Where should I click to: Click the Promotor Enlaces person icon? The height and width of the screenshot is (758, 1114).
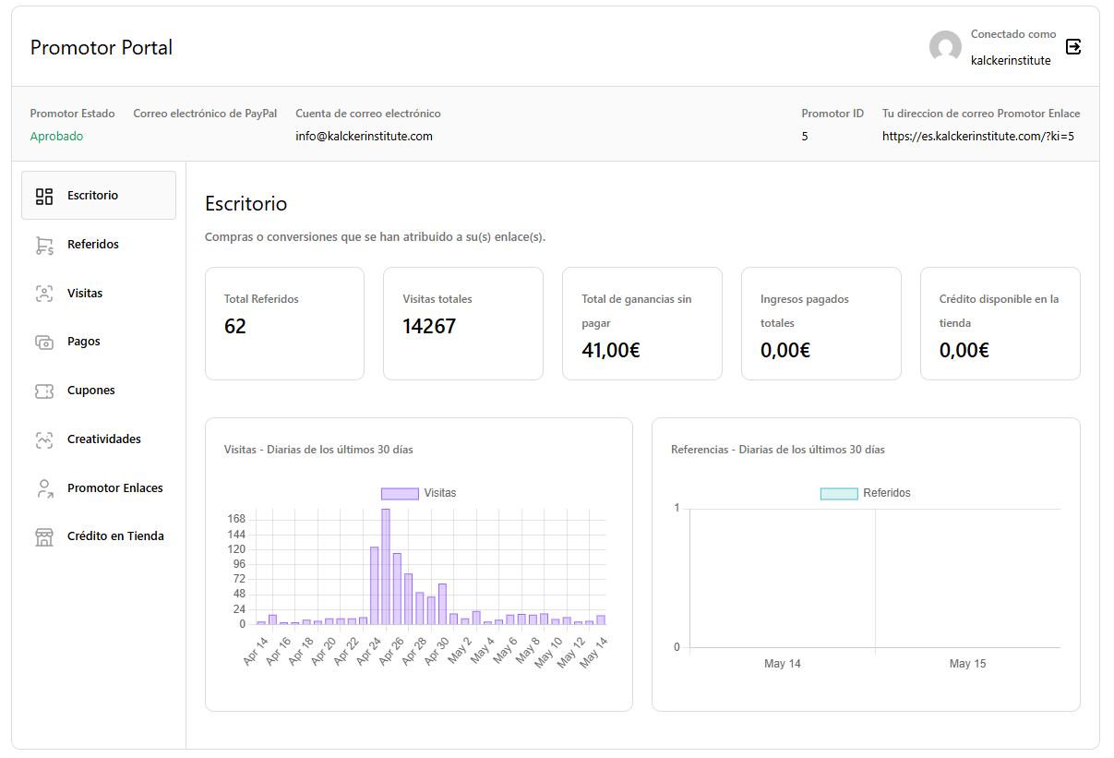click(44, 488)
